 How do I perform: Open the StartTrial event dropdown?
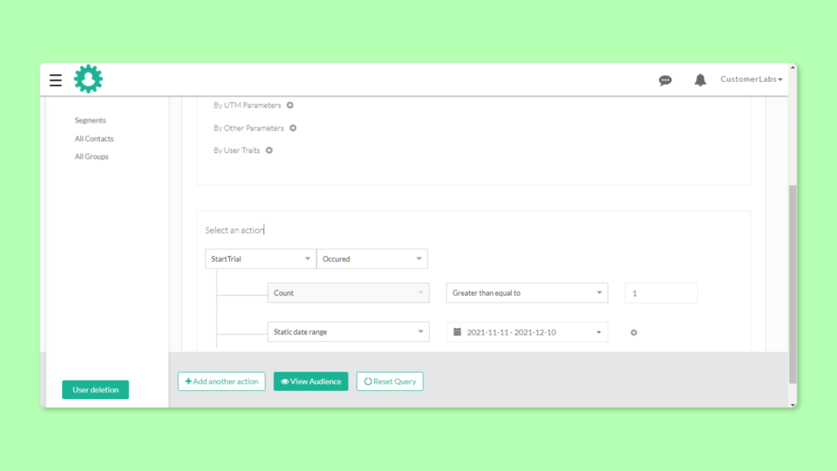click(261, 259)
